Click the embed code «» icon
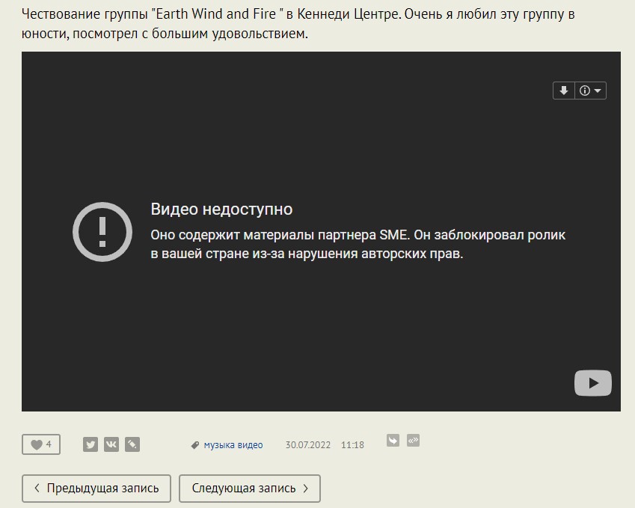The width and height of the screenshot is (635, 508). (x=413, y=441)
